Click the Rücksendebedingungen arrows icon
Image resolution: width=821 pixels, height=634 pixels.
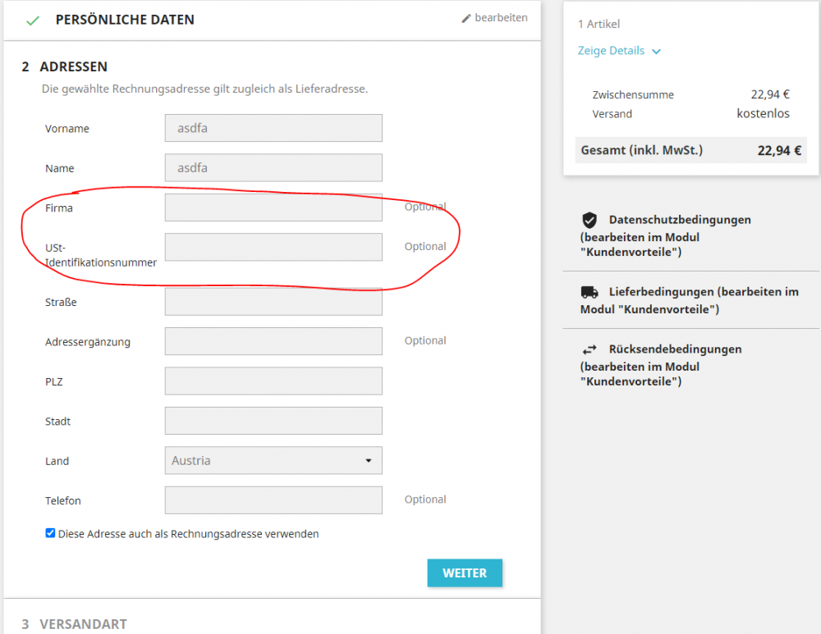pos(589,349)
